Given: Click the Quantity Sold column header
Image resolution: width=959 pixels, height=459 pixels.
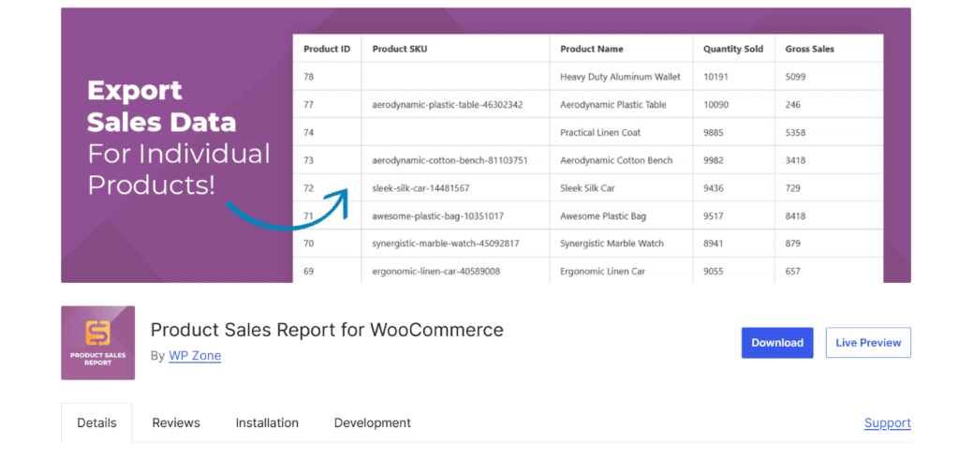Looking at the screenshot, I should (x=733, y=49).
